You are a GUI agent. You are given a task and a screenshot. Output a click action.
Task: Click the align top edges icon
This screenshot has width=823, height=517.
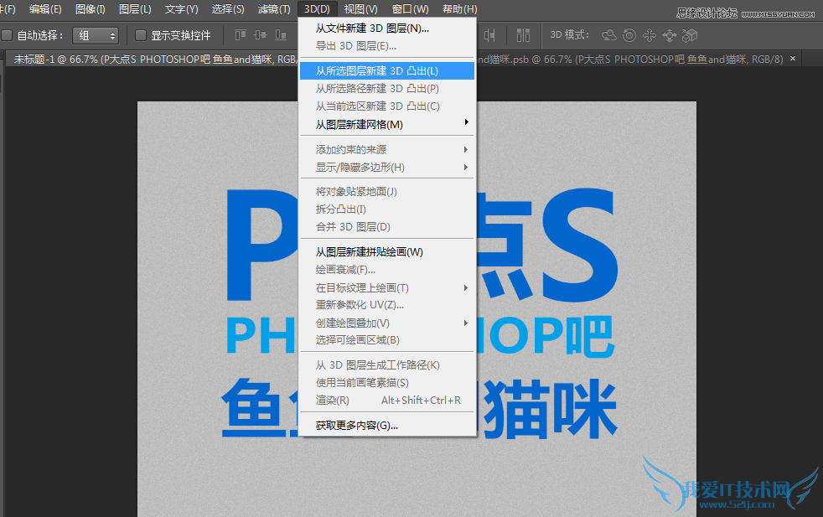[241, 35]
